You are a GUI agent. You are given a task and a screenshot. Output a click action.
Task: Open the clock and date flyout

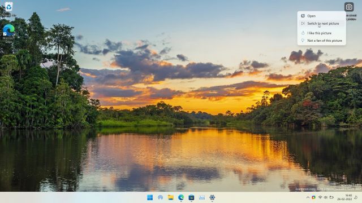(344, 197)
